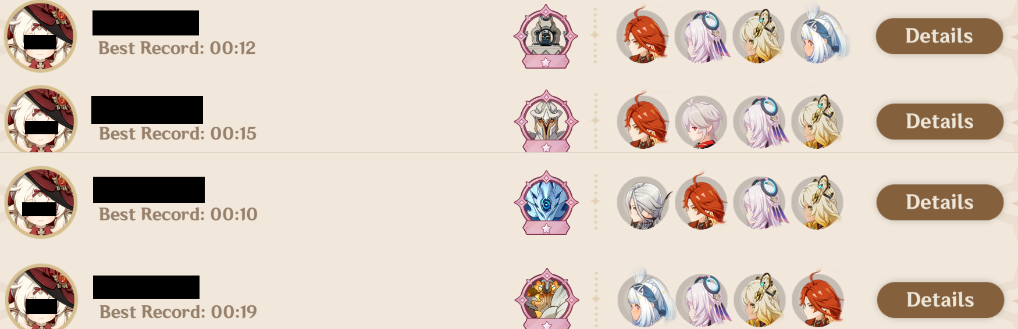The height and width of the screenshot is (329, 1018).
Task: Select blue-white ponytail character in first row
Action: (820, 36)
